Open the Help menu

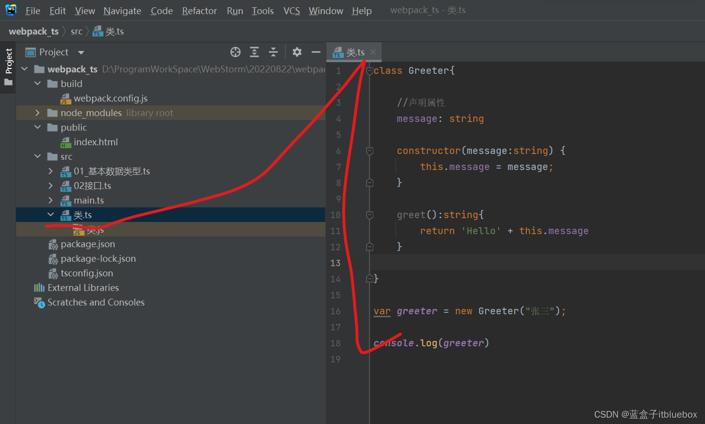362,11
